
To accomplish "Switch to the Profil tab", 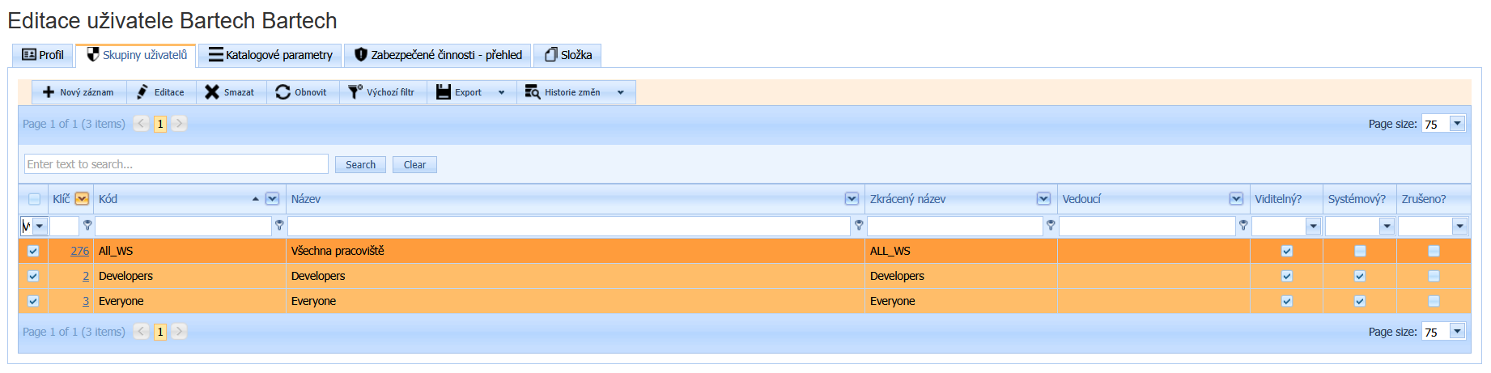I will (43, 55).
